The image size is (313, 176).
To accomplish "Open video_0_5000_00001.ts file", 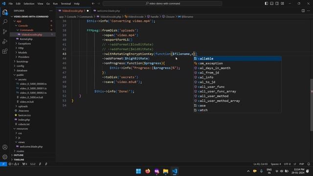I will point(33,88).
